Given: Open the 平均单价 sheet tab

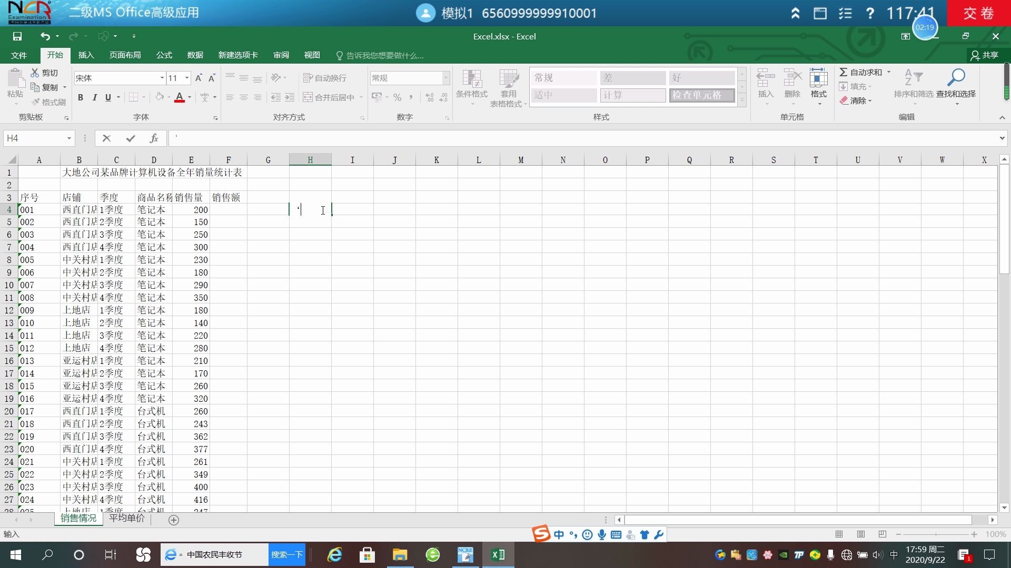Looking at the screenshot, I should coord(127,519).
